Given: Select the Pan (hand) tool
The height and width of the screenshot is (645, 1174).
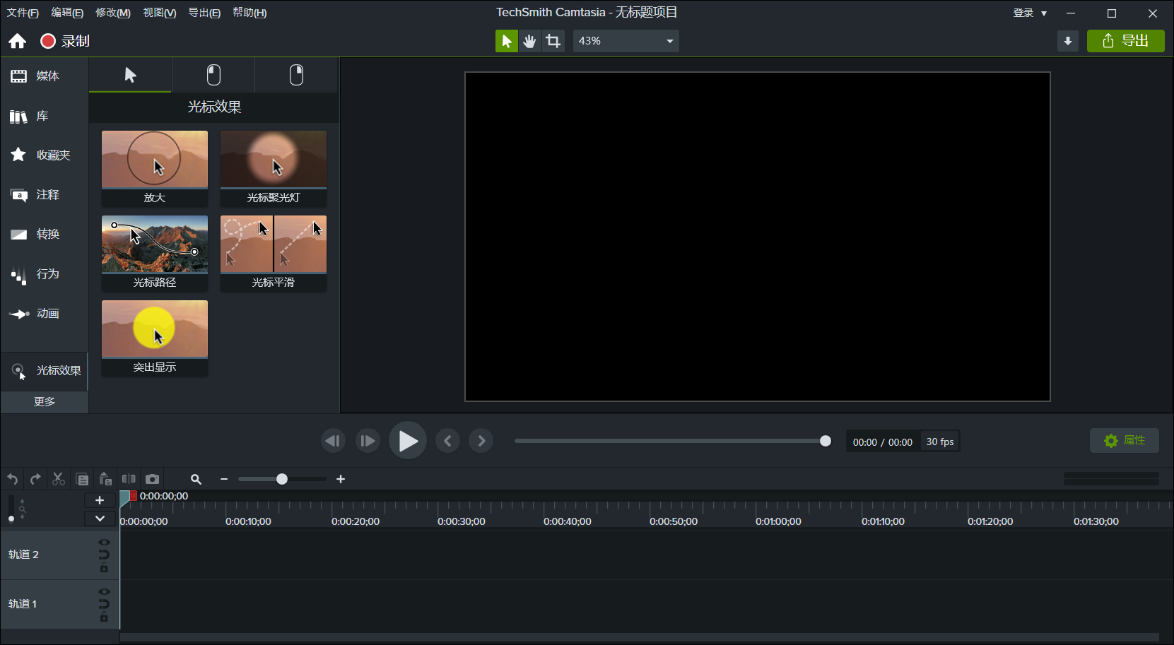Looking at the screenshot, I should [x=529, y=40].
